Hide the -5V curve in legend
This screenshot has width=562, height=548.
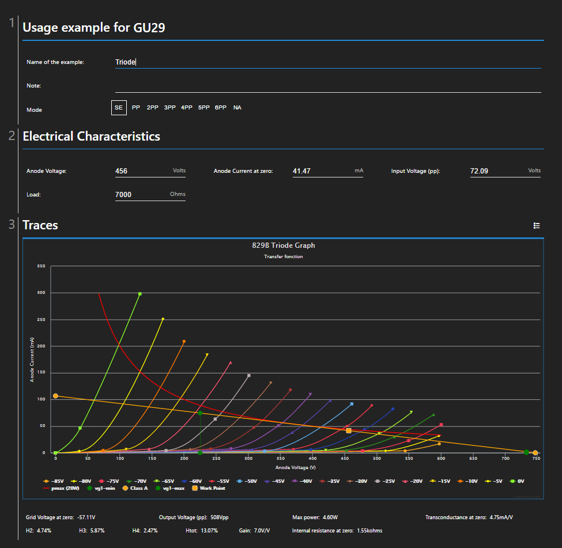(x=494, y=481)
